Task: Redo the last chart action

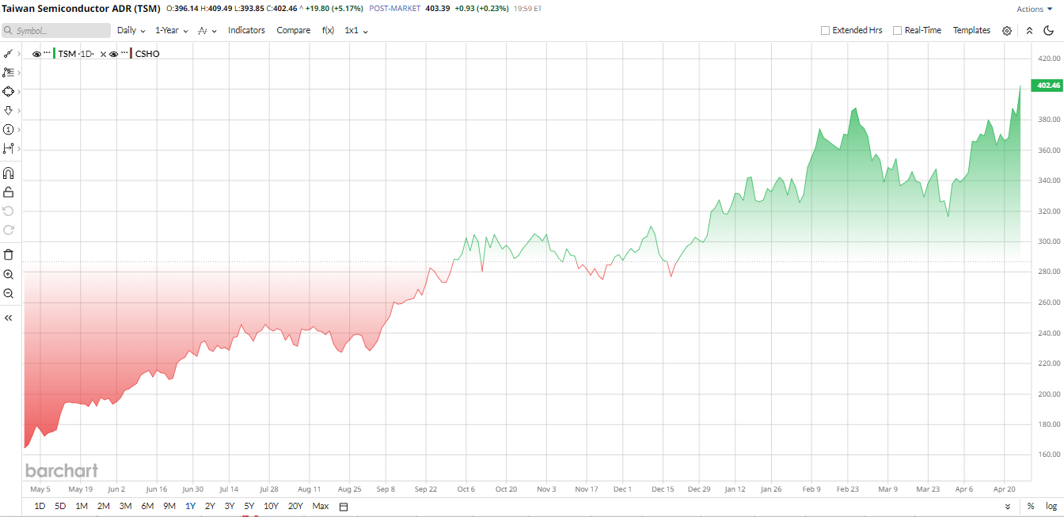Action: pos(8,230)
